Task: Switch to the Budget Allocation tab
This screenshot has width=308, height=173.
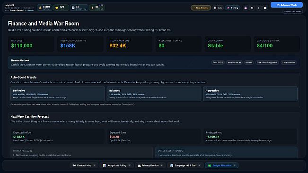Action: point(221,165)
